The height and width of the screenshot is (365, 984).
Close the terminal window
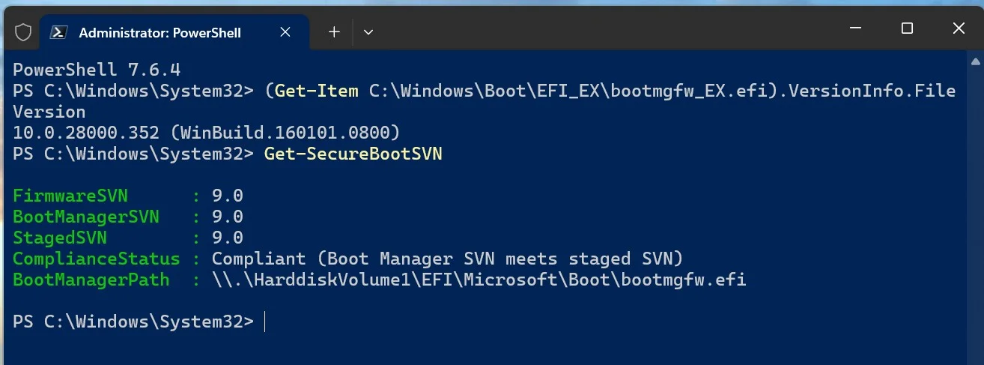pos(959,28)
